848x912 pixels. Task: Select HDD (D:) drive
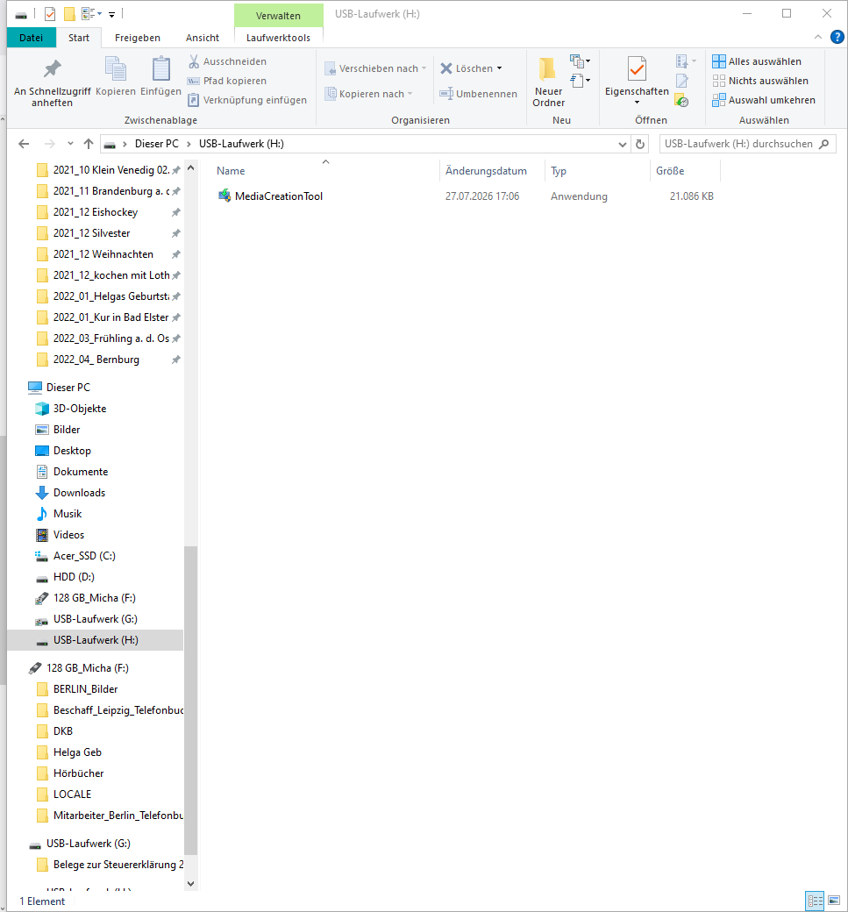pyautogui.click(x=74, y=576)
